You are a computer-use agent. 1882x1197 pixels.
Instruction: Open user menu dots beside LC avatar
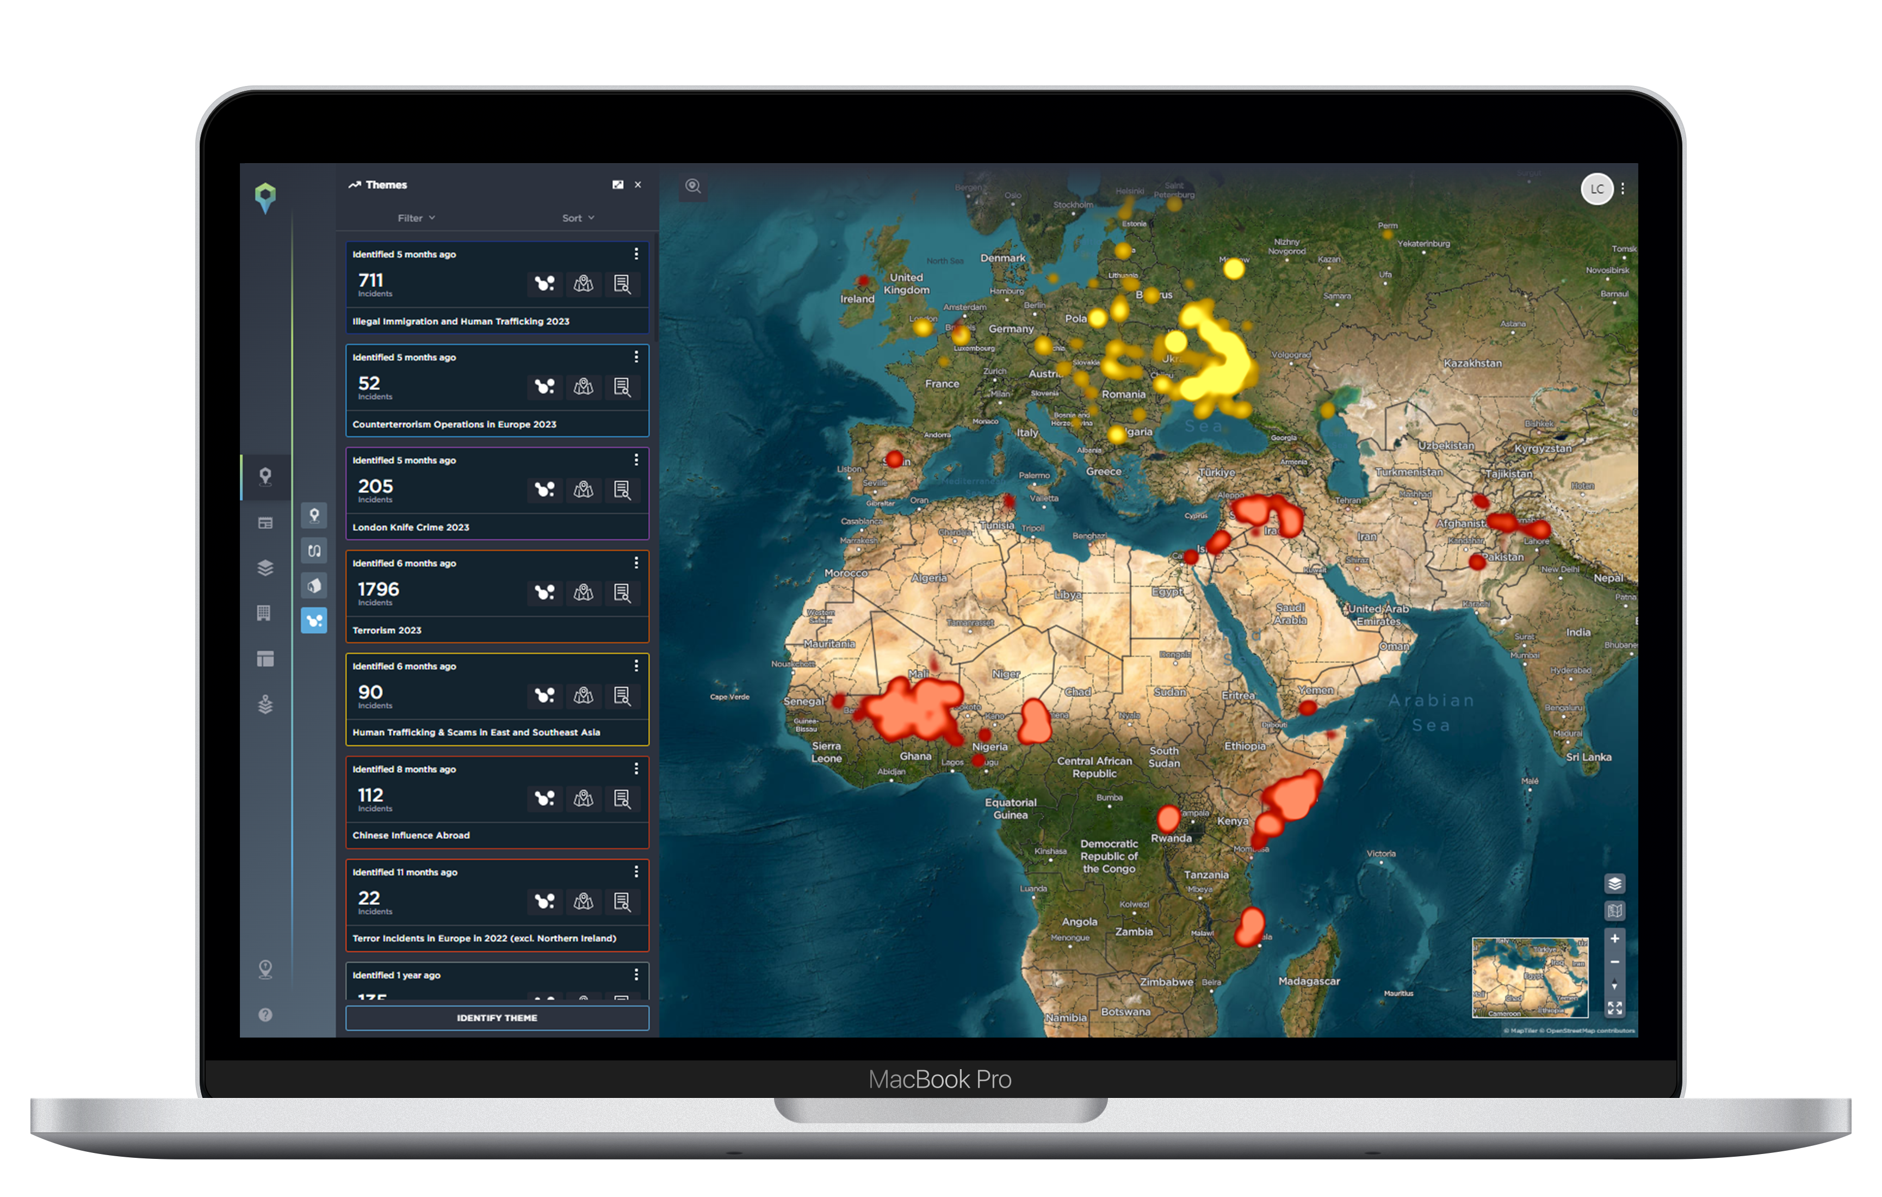pyautogui.click(x=1623, y=189)
